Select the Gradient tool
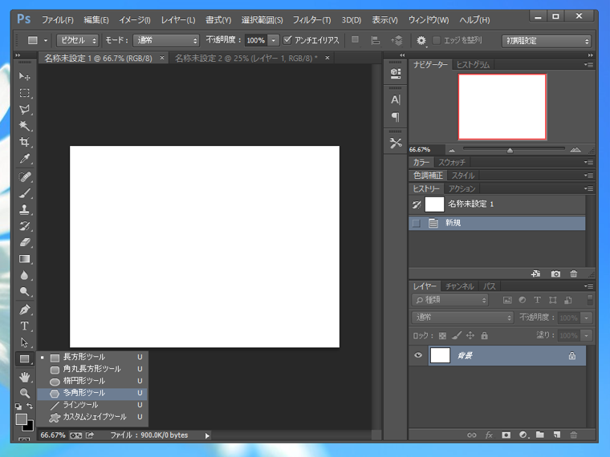 25,259
